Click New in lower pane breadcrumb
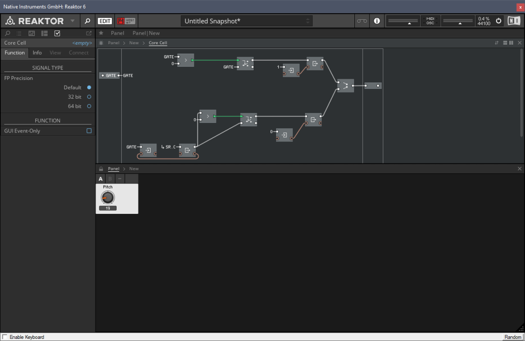 (x=134, y=169)
